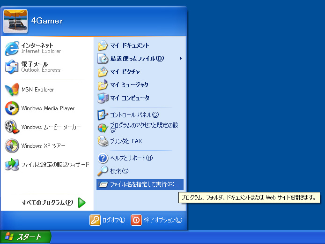Click the Windows XP ツアー icon
This screenshot has height=244, width=325.
pyautogui.click(x=12, y=146)
